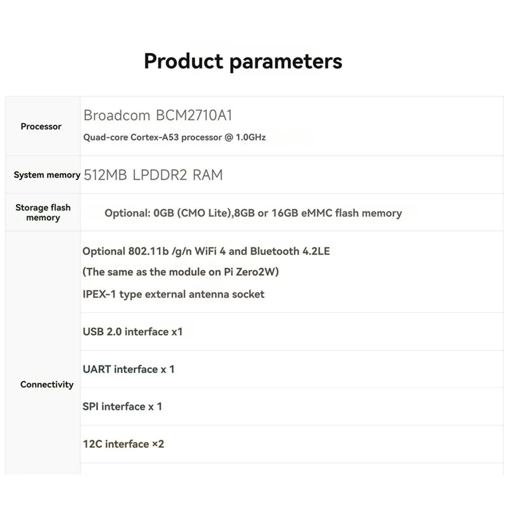The image size is (525, 525).
Task: Select the Storage flash memory label
Action: coord(43,213)
